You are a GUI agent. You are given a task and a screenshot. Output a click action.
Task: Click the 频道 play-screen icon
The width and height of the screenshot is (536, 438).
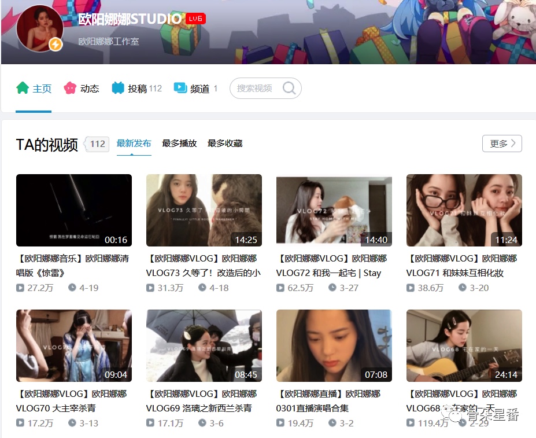[x=180, y=88]
